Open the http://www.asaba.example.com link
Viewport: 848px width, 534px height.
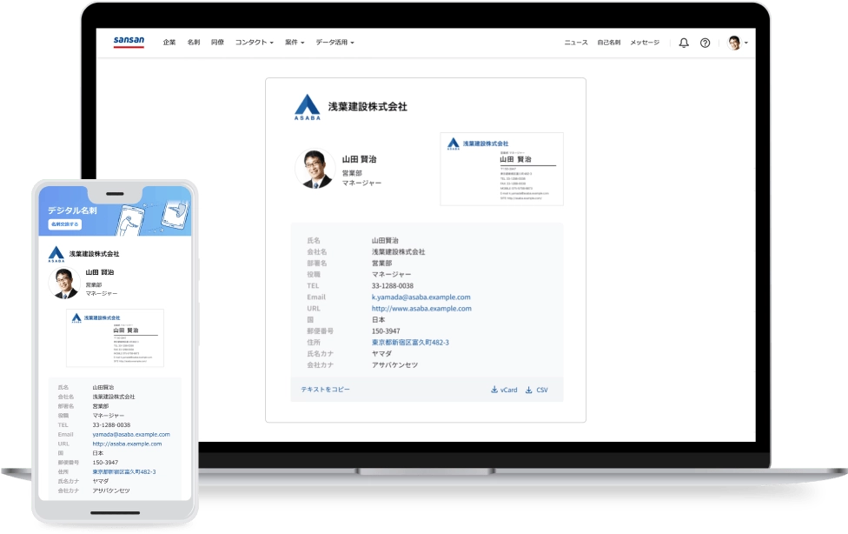coord(421,308)
